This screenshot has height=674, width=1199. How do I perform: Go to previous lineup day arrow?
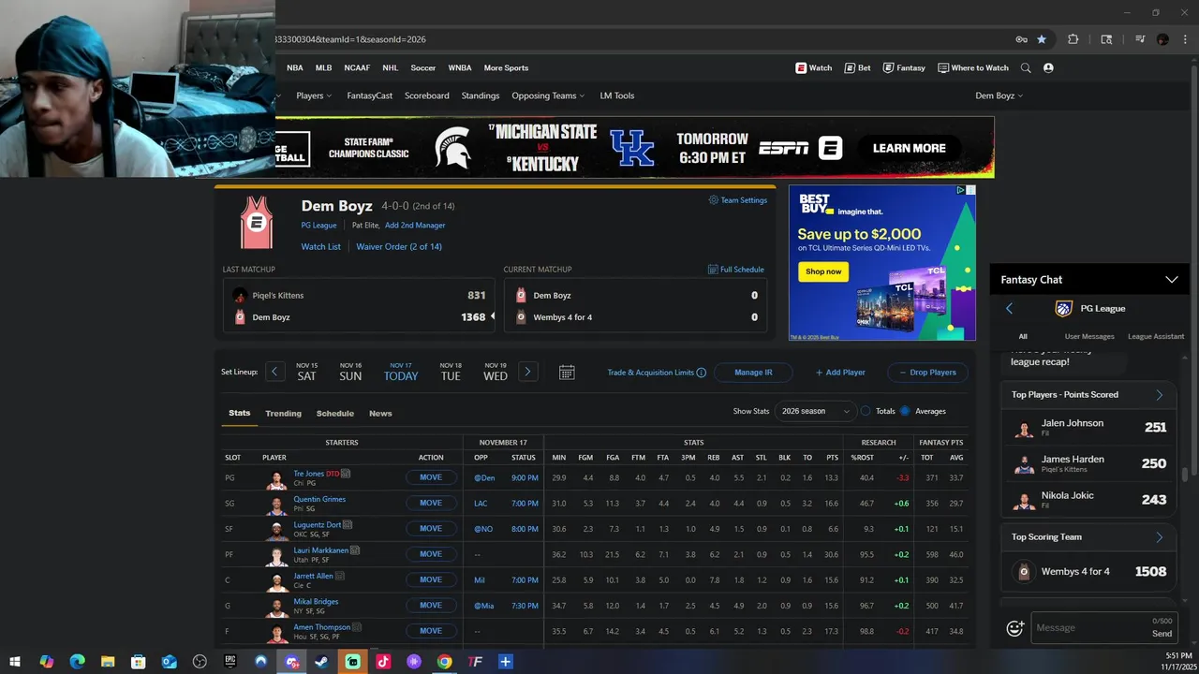click(274, 372)
